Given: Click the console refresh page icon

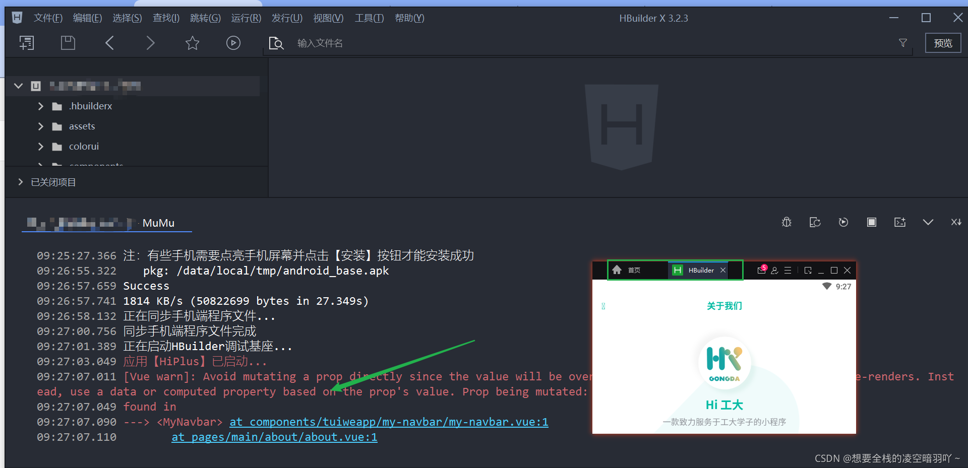Looking at the screenshot, I should click(815, 222).
